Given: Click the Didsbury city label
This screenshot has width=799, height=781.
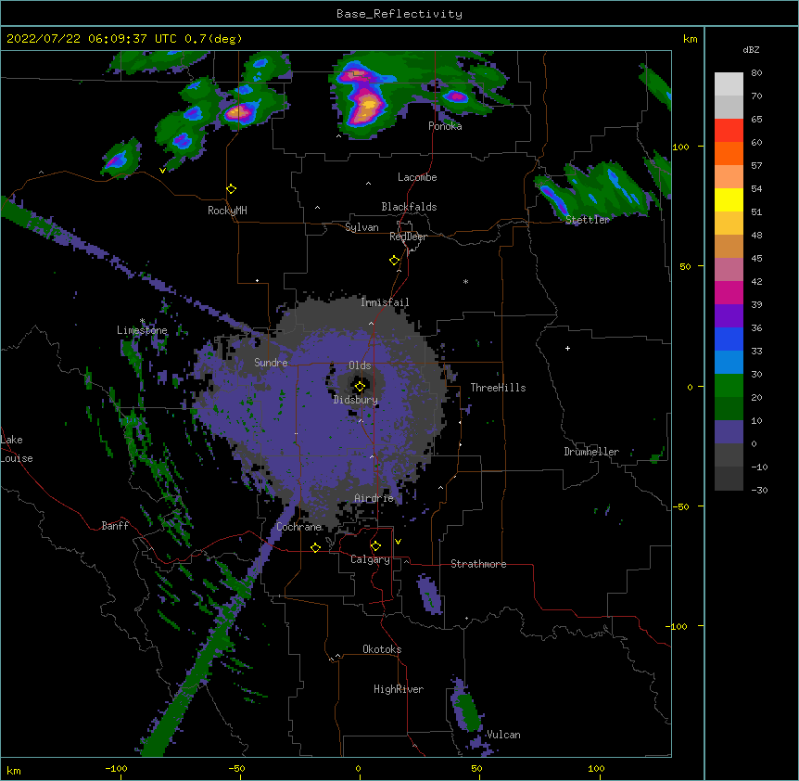Looking at the screenshot, I should [356, 400].
